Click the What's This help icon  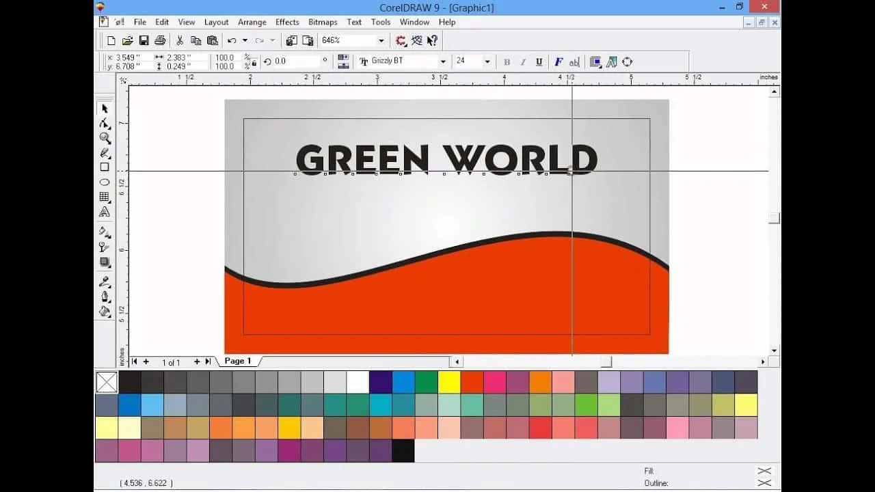click(x=432, y=41)
